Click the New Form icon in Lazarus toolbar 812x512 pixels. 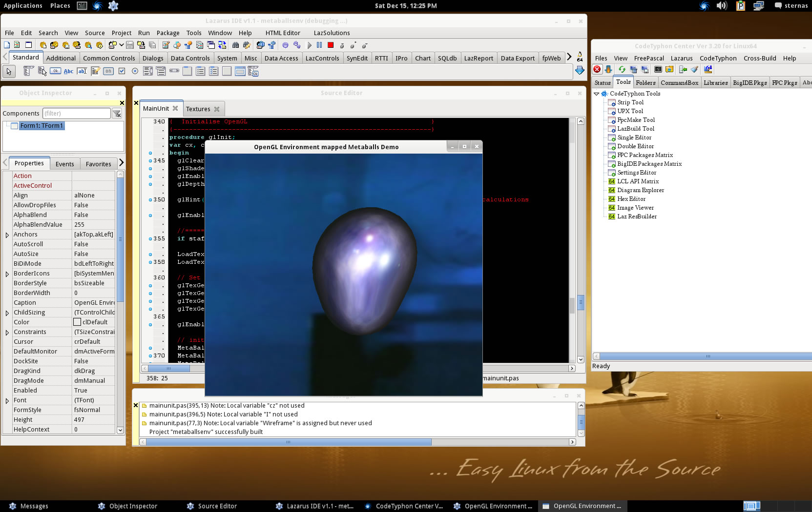[x=28, y=45]
